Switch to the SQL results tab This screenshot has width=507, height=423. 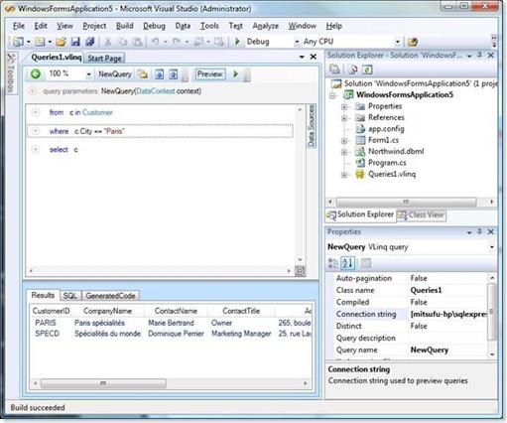click(x=69, y=296)
